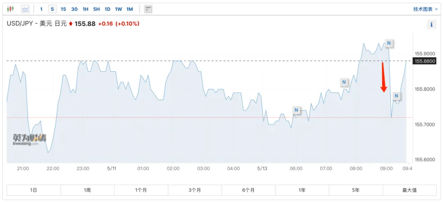443x202 pixels.
Task: Choose the 1W interval
Action: pos(118,9)
